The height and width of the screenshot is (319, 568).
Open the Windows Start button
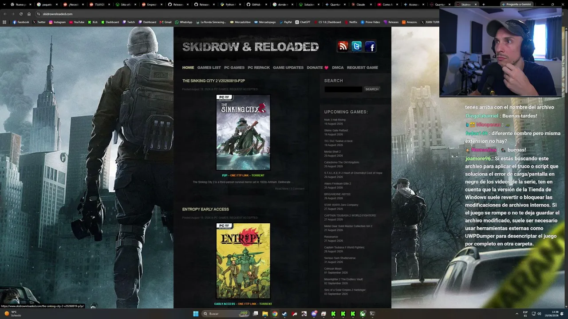(196, 314)
